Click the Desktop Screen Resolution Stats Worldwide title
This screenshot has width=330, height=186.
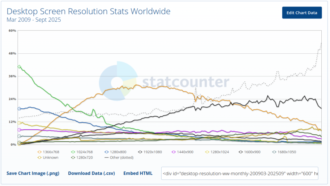[x=89, y=11]
